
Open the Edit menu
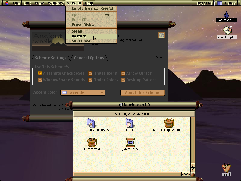coord(27,3)
